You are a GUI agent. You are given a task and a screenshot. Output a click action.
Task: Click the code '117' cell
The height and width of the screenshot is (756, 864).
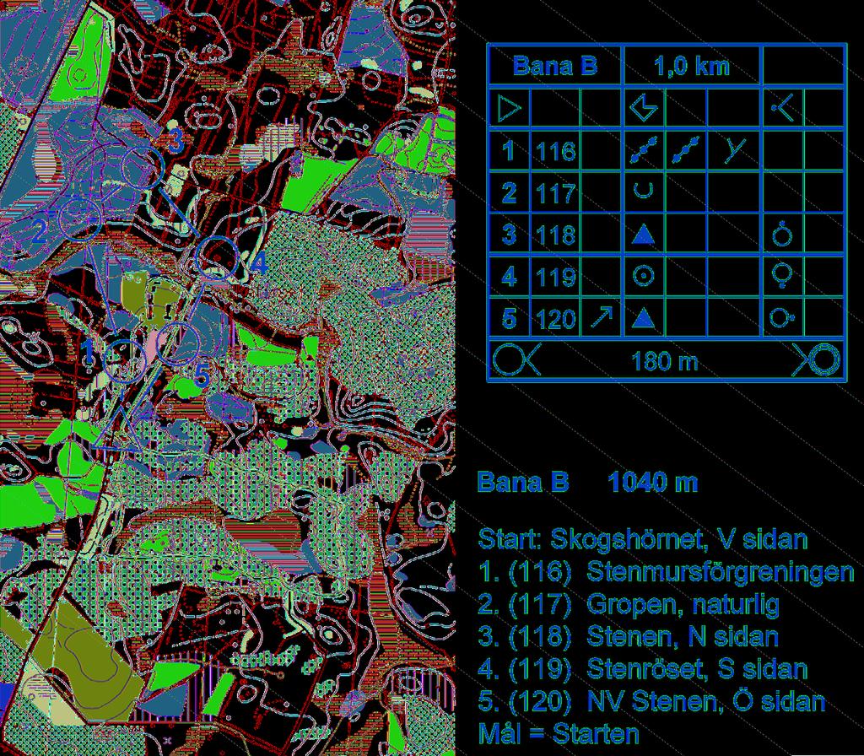click(555, 193)
